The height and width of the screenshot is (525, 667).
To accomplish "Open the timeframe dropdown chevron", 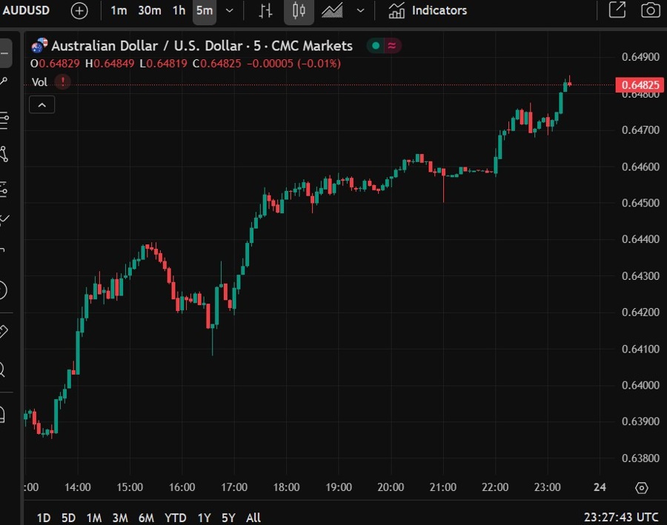I will tap(230, 10).
